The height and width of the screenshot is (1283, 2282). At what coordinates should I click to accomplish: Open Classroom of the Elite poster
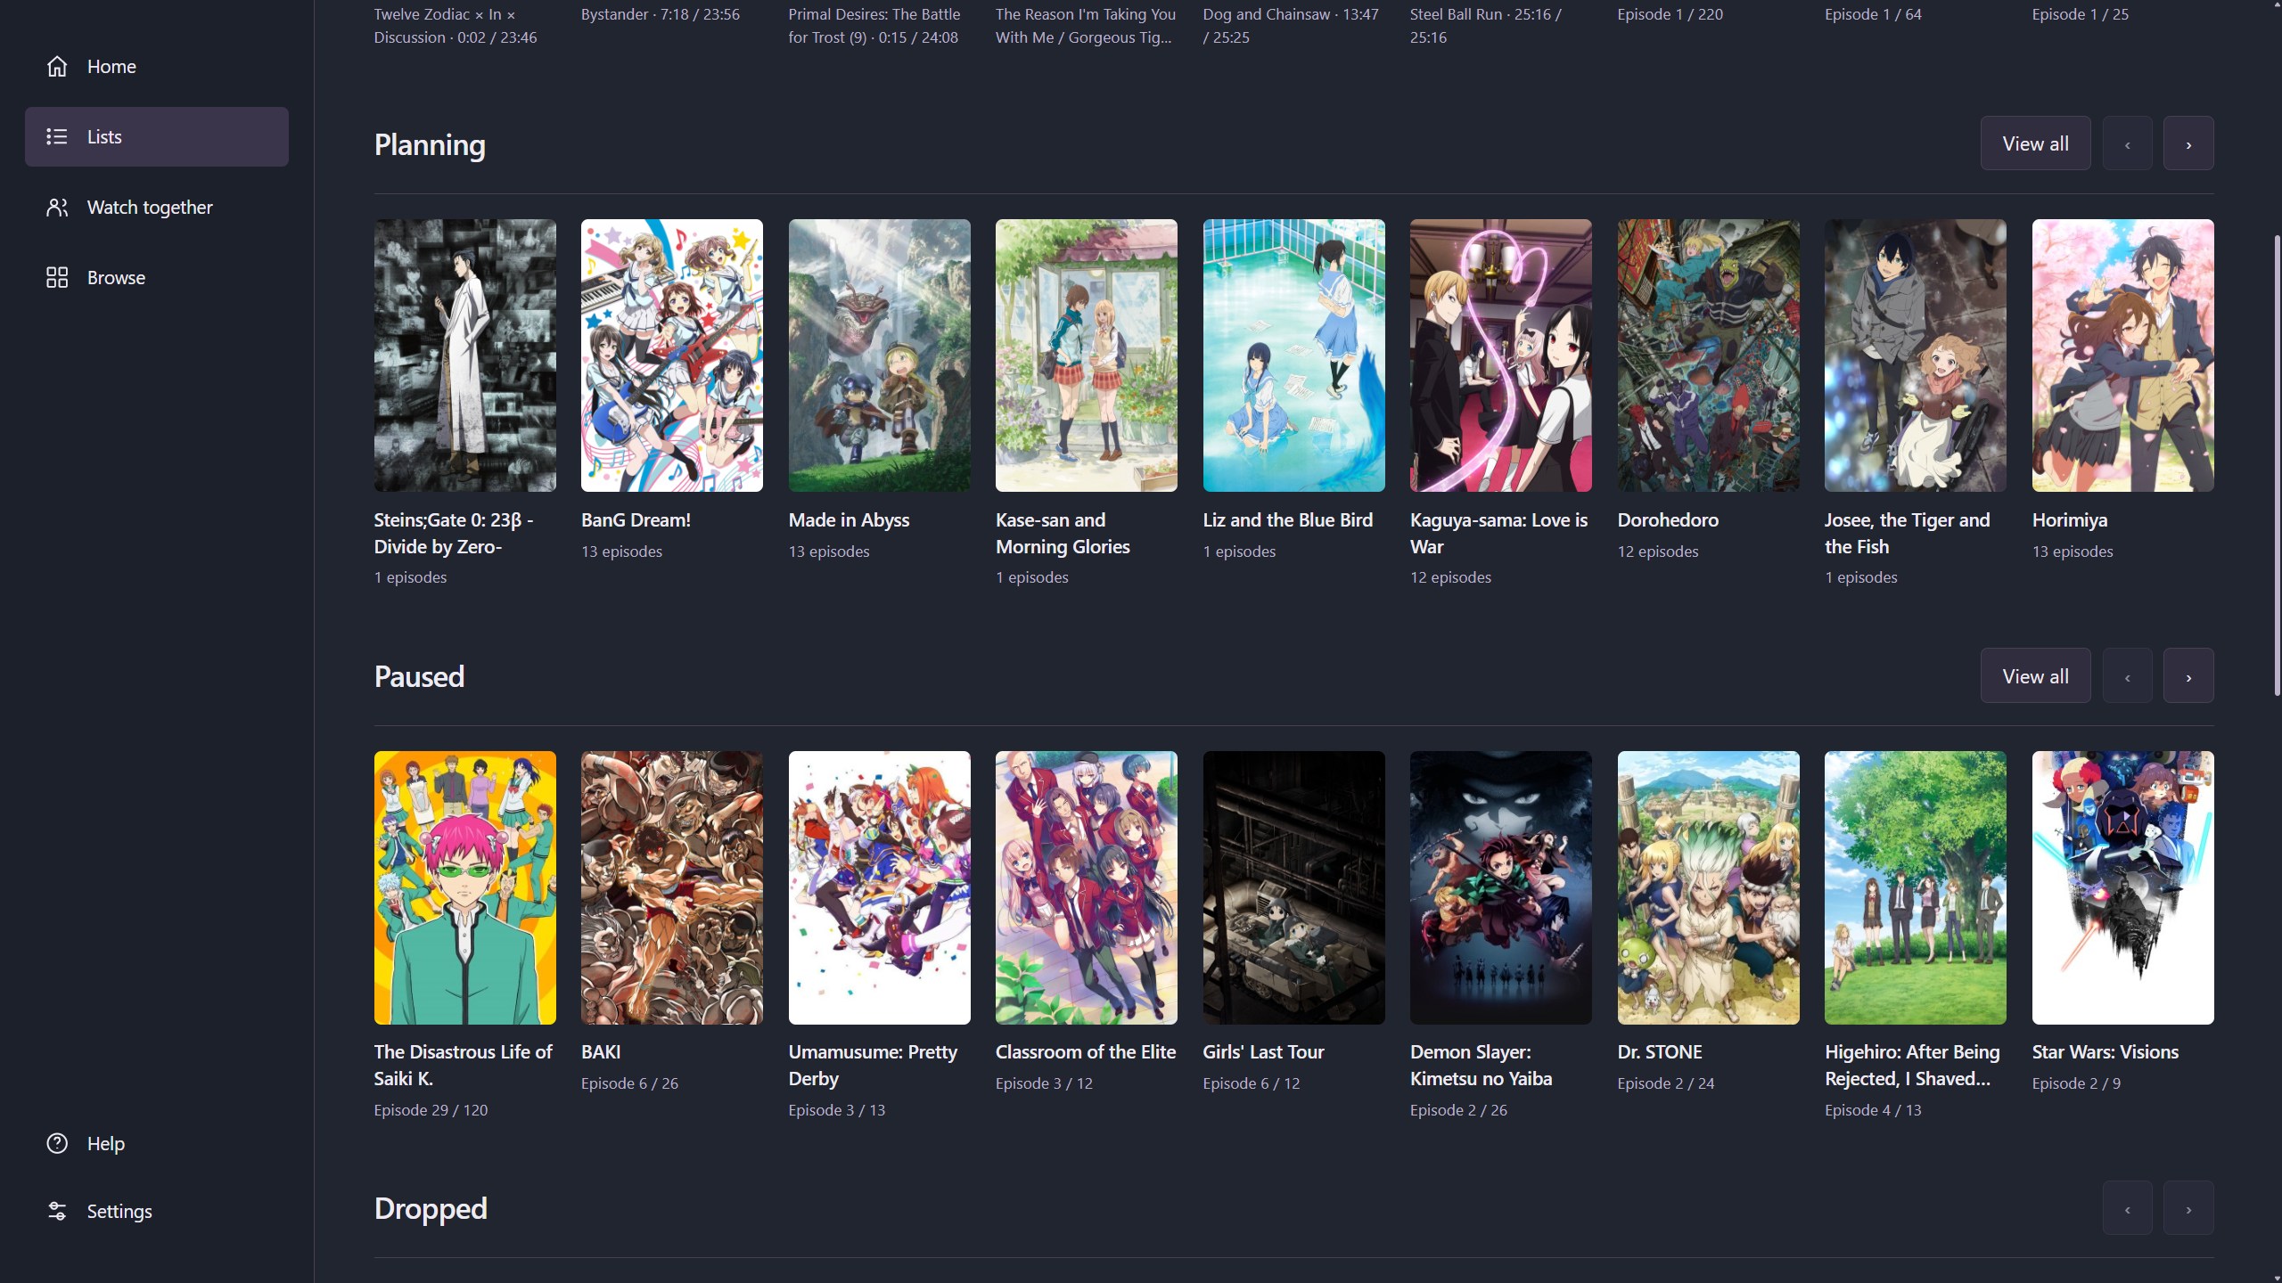1087,887
